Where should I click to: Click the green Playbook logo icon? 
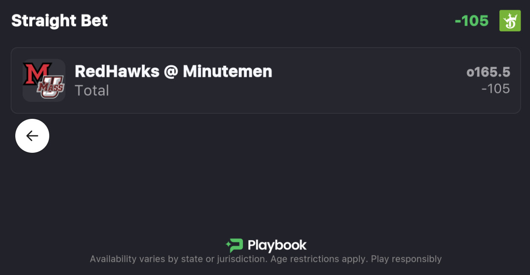click(234, 245)
